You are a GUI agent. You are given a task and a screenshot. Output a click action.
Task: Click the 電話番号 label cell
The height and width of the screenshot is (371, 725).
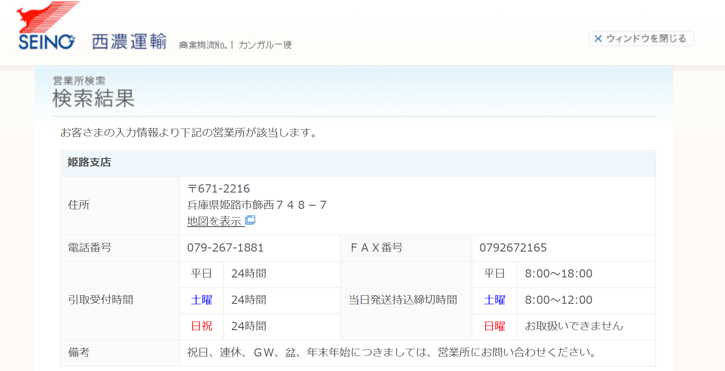[x=120, y=248]
